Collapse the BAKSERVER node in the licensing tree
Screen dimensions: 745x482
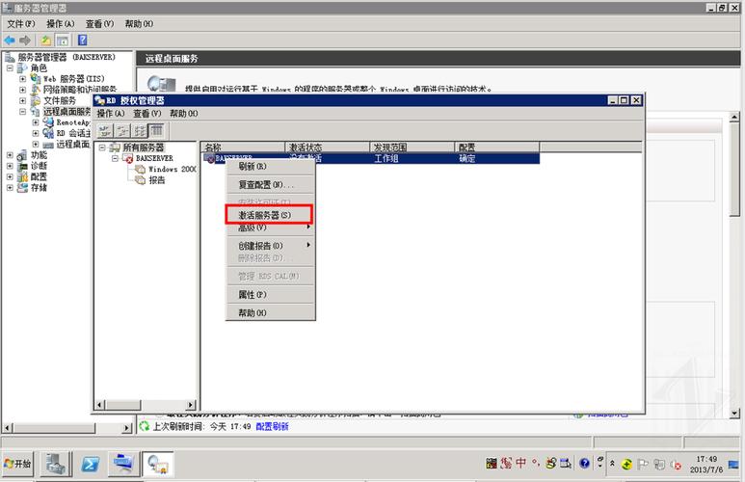115,158
